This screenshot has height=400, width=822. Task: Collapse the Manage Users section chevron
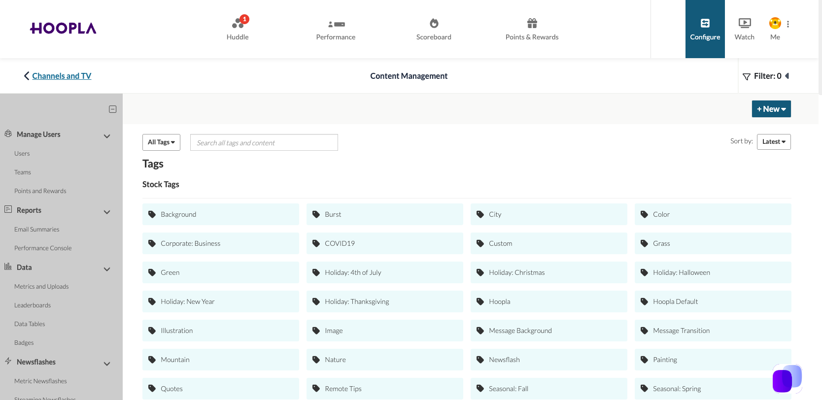pos(107,136)
